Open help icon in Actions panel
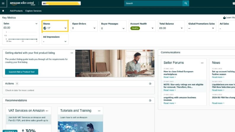Viewport: 235px width, 132px height. tap(150, 84)
